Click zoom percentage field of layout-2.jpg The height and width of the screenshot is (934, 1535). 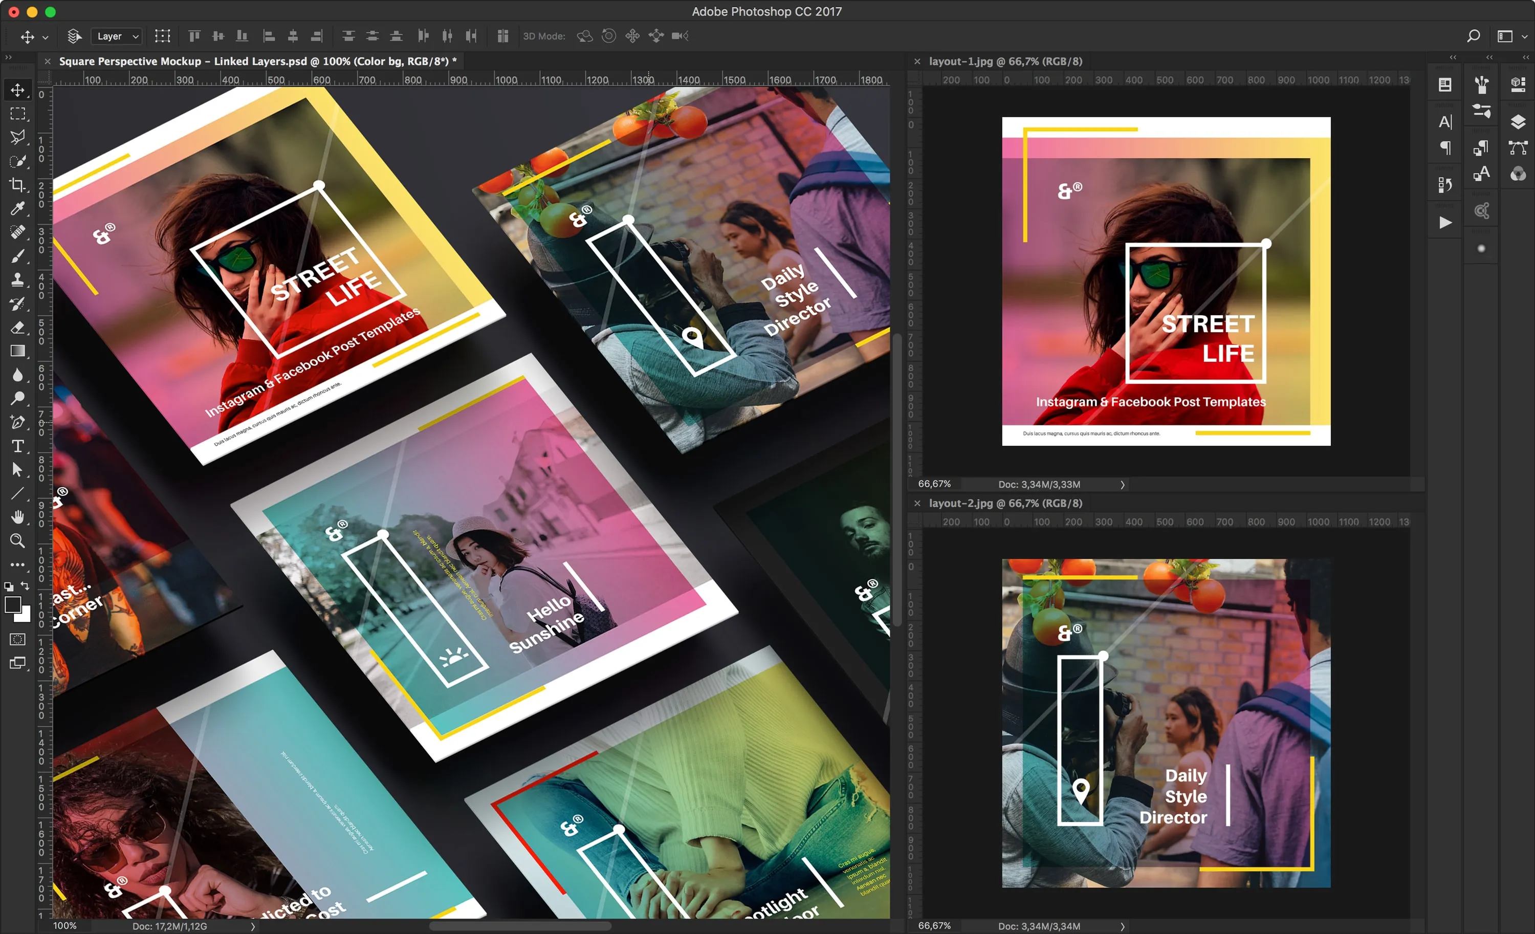click(x=934, y=926)
